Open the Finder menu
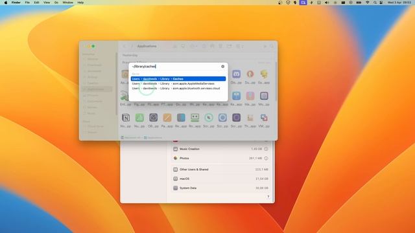The width and height of the screenshot is (415, 233). [x=16, y=3]
